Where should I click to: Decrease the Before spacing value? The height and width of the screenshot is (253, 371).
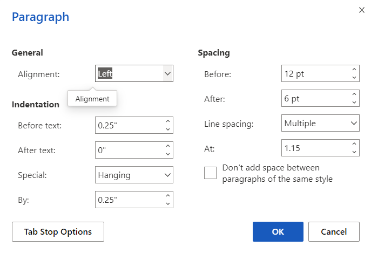pos(354,78)
